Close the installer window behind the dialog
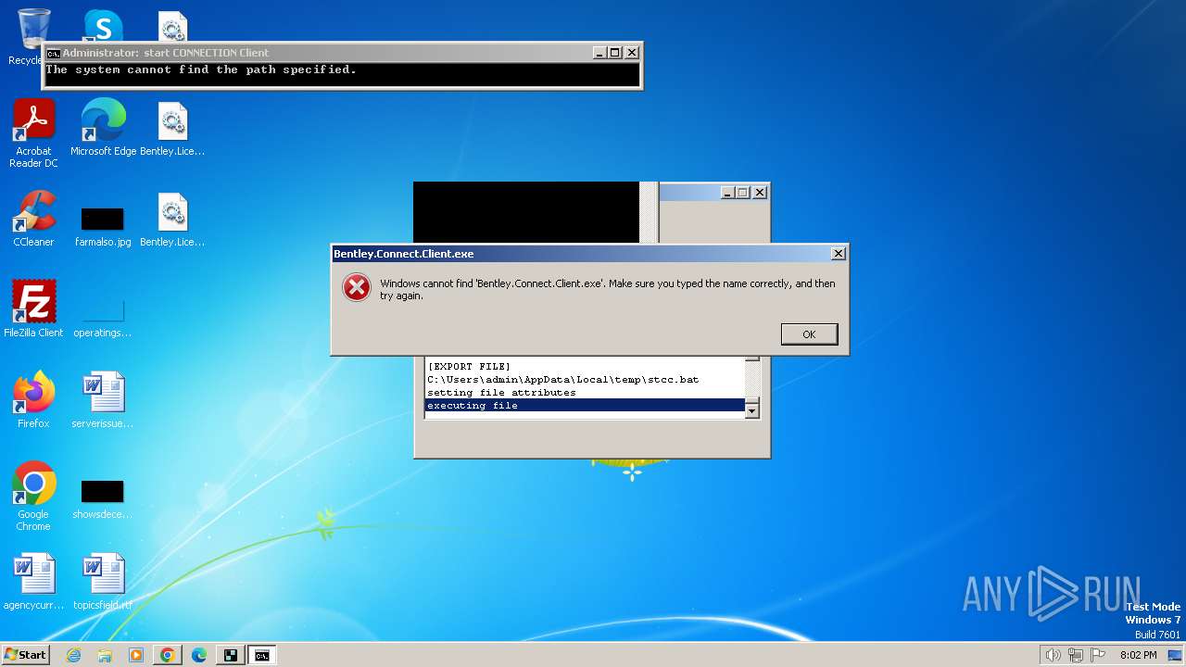 click(760, 193)
